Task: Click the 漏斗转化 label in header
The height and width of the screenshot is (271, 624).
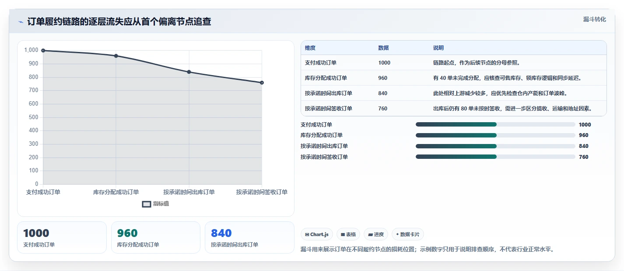Action: tap(595, 19)
